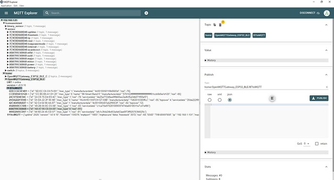Select the 'version = v0.9.10' entry
The width and height of the screenshot is (334, 180).
click(16, 85)
